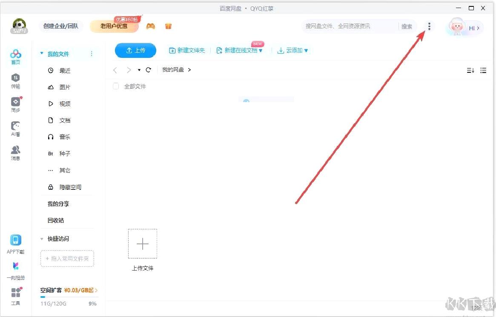The width and height of the screenshot is (496, 317).
Task: Click the refresh icon in navigation bar
Action: [148, 70]
